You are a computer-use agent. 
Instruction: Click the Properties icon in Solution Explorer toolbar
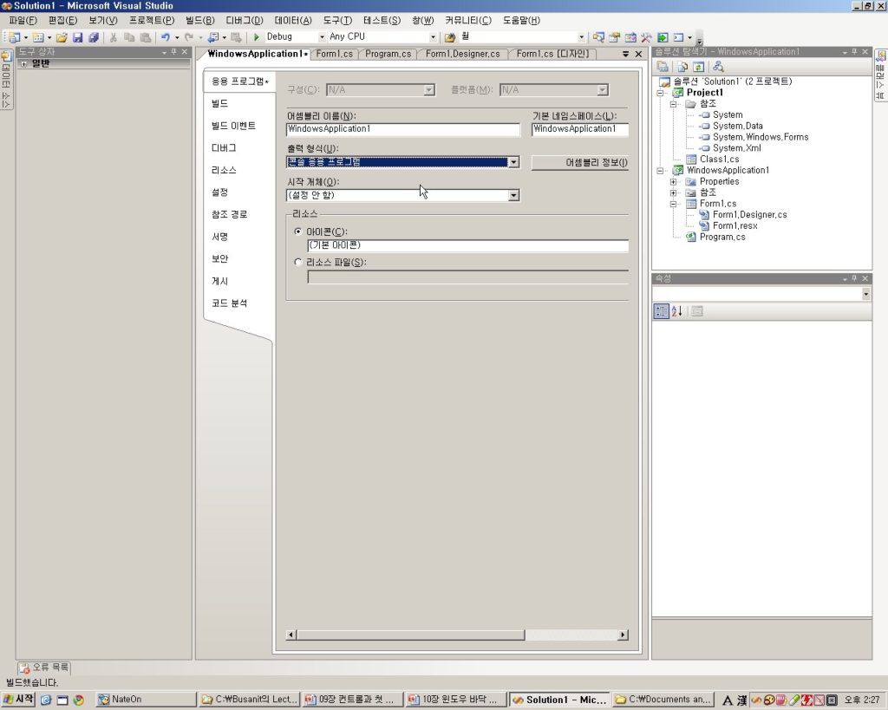pos(662,67)
